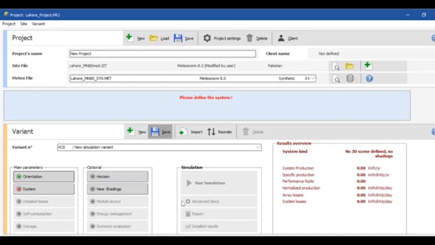
Task: Restore down the project window
Action: click(423, 15)
